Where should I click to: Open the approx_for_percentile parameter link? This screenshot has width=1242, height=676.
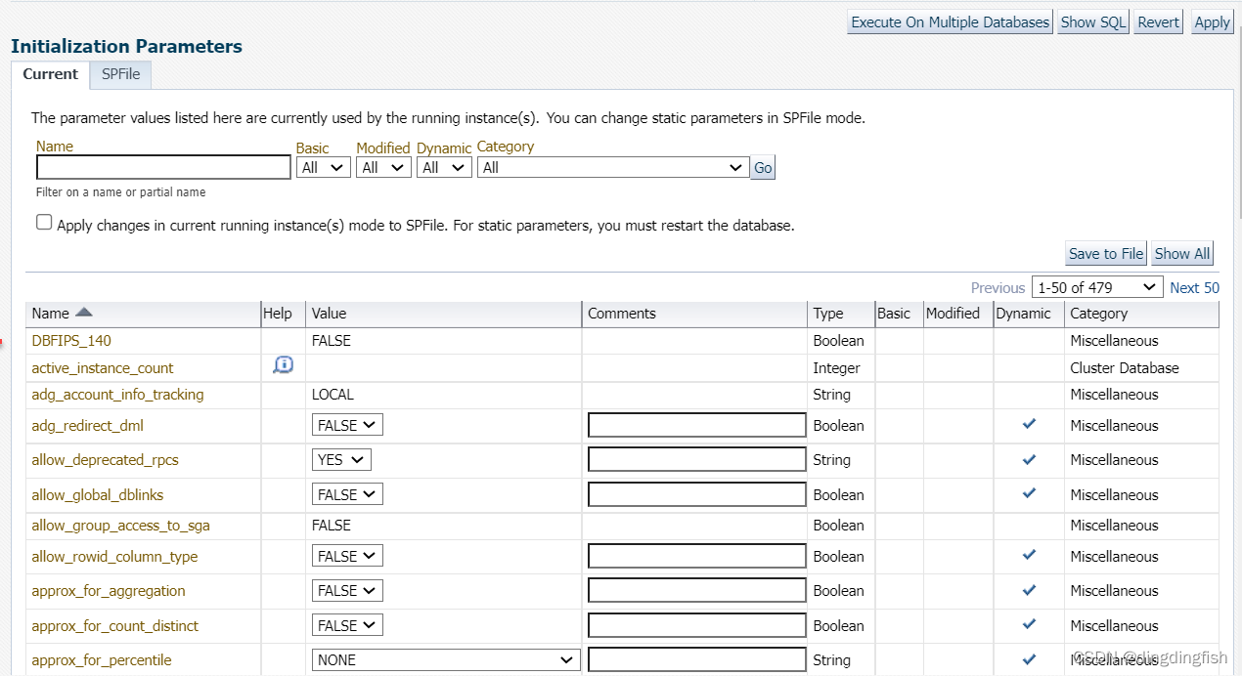tap(102, 659)
